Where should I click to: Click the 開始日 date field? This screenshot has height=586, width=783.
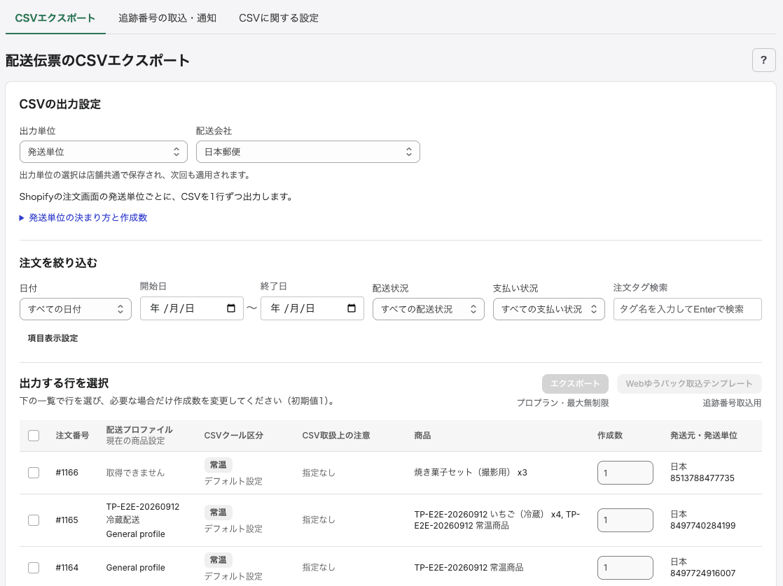pyautogui.click(x=191, y=308)
